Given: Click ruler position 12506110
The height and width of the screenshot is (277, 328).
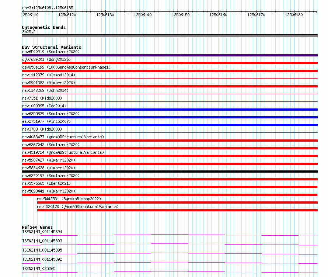Looking at the screenshot, I should tap(30, 15).
